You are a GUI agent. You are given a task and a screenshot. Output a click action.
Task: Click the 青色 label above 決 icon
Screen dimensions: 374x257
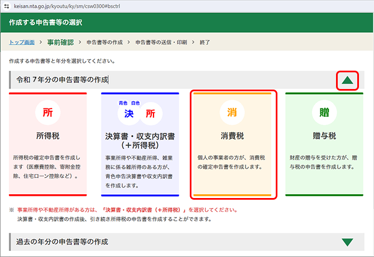pos(123,103)
